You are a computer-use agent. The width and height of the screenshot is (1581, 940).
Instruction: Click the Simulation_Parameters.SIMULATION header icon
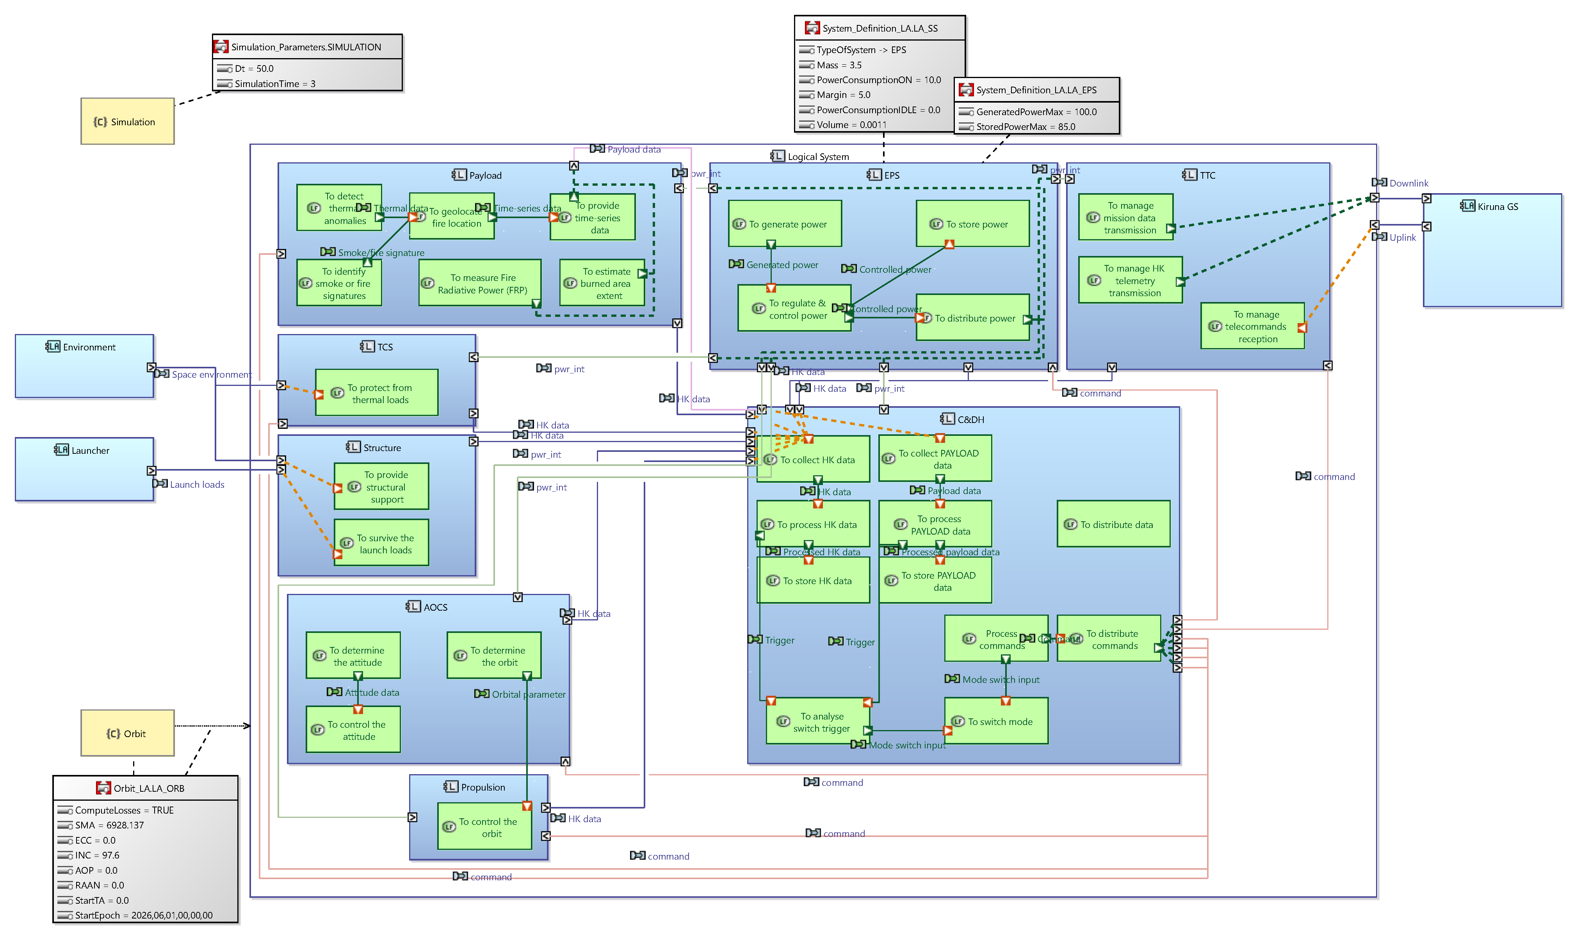click(221, 47)
